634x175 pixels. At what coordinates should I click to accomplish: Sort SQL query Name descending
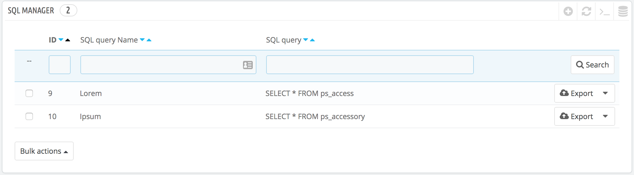142,40
